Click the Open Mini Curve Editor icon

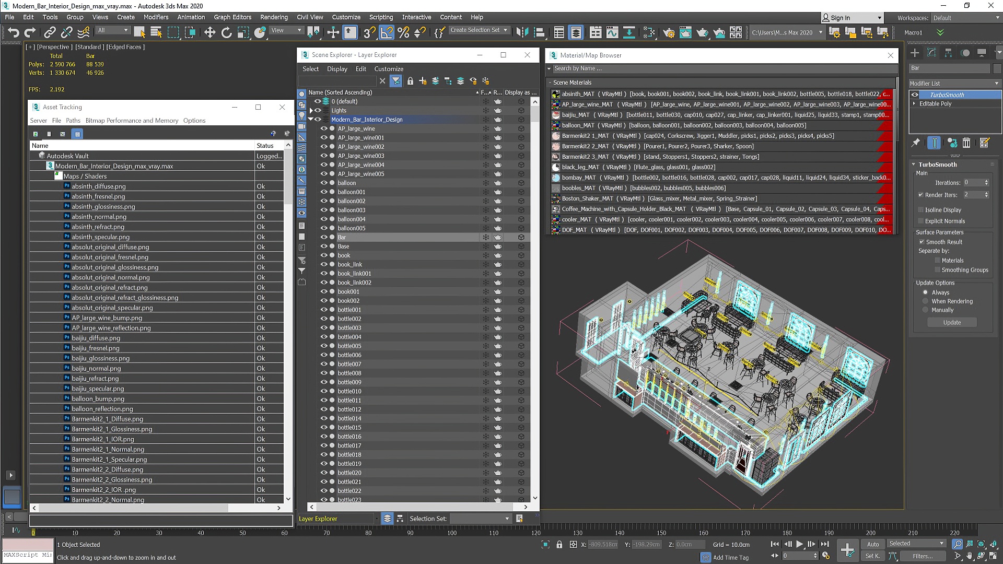click(x=16, y=531)
